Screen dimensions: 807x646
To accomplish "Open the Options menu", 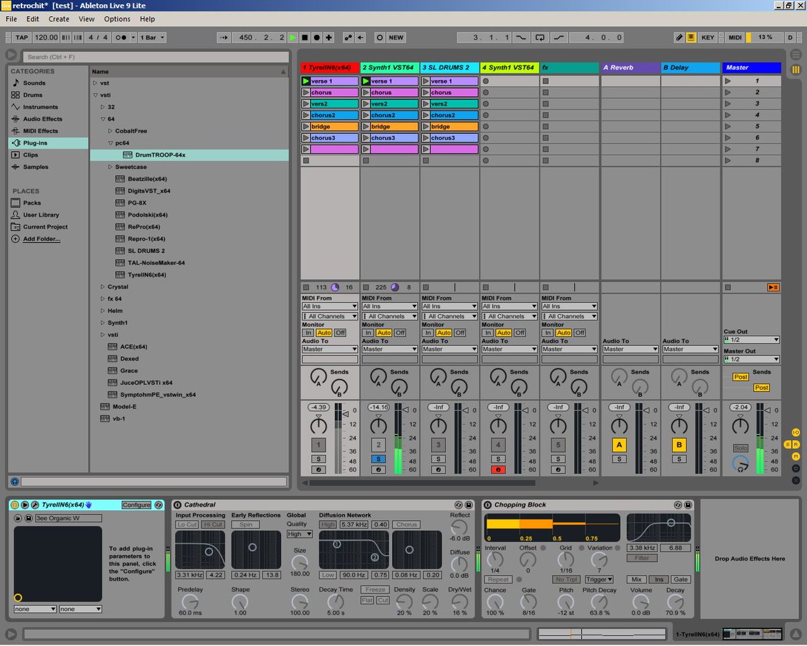I will (117, 19).
